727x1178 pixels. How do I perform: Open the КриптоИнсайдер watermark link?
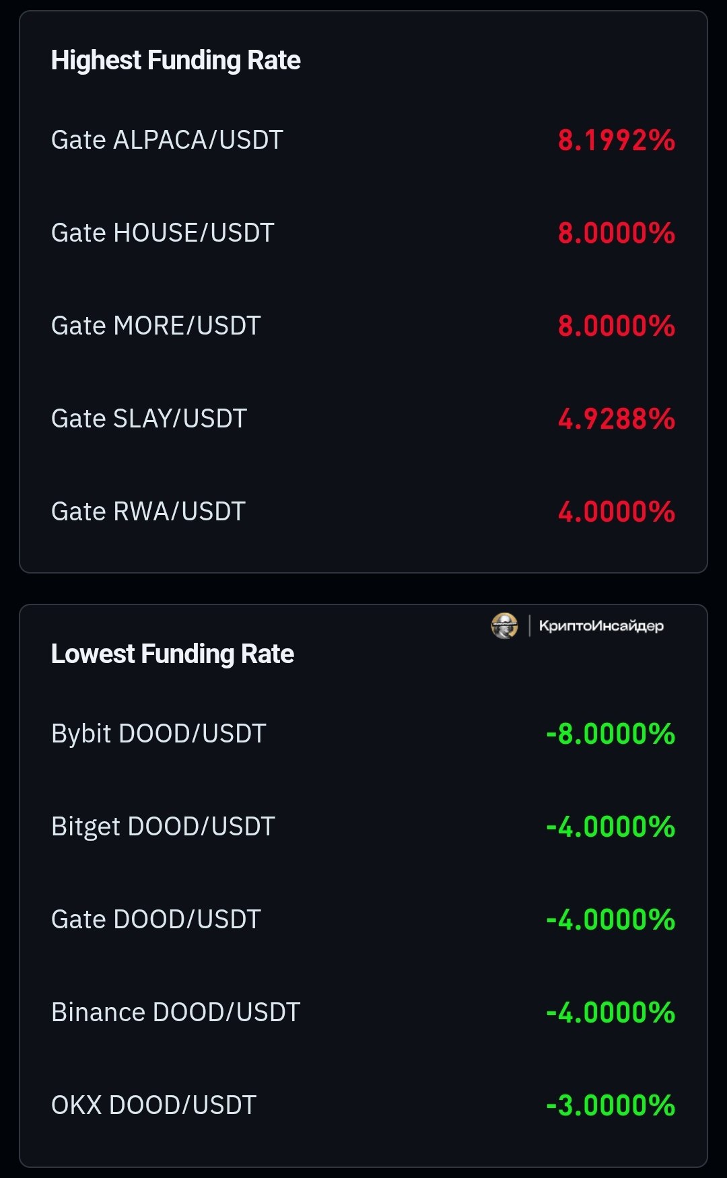coord(600,626)
